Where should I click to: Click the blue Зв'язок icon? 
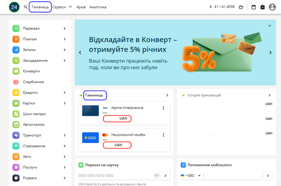[x=16, y=50]
